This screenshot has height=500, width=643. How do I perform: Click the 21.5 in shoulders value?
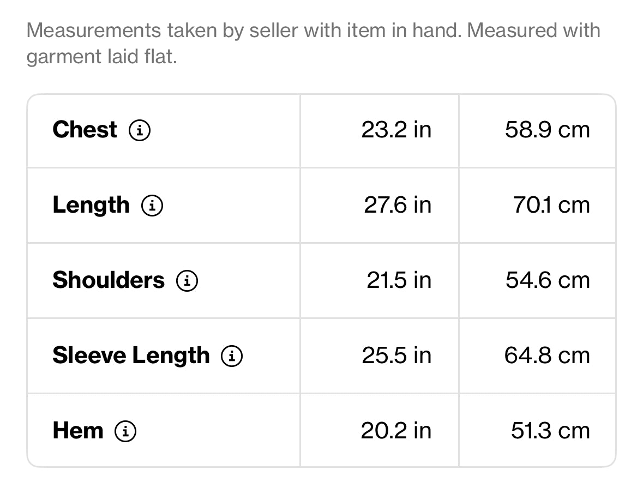(399, 280)
